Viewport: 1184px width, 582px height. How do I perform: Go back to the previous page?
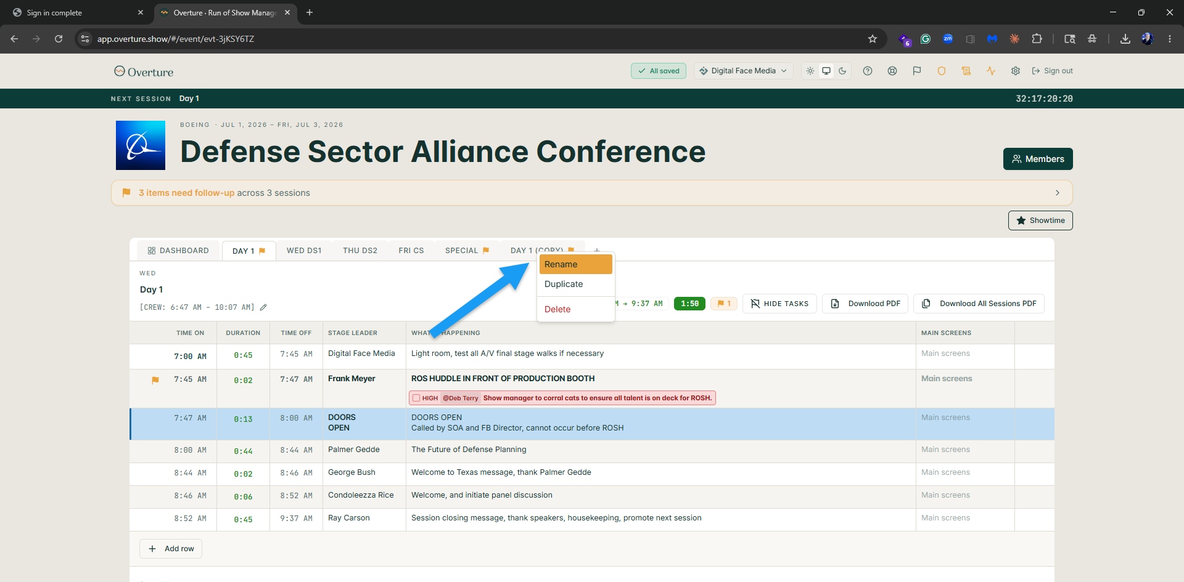14,39
